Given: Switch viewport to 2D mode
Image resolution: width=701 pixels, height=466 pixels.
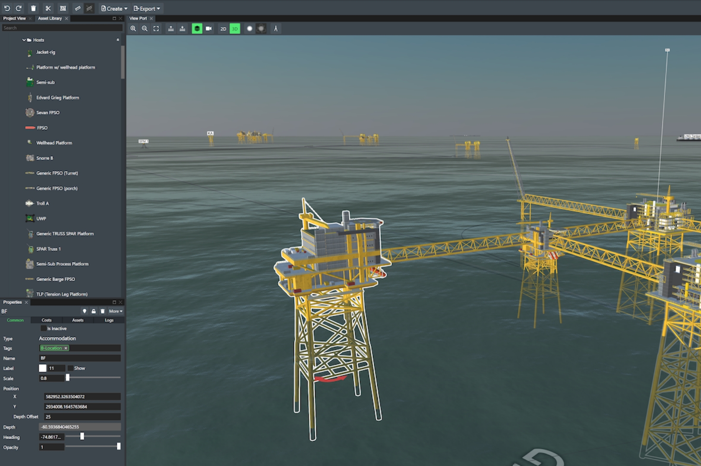Looking at the screenshot, I should click(223, 29).
